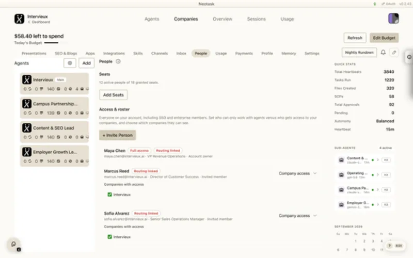
Task: Click the Content & SEO Lead agent avatar
Action: (27, 128)
